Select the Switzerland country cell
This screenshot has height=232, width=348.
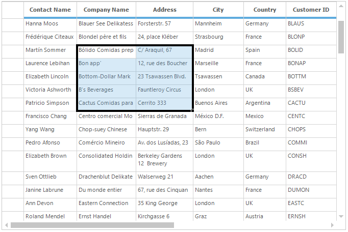(x=264, y=130)
